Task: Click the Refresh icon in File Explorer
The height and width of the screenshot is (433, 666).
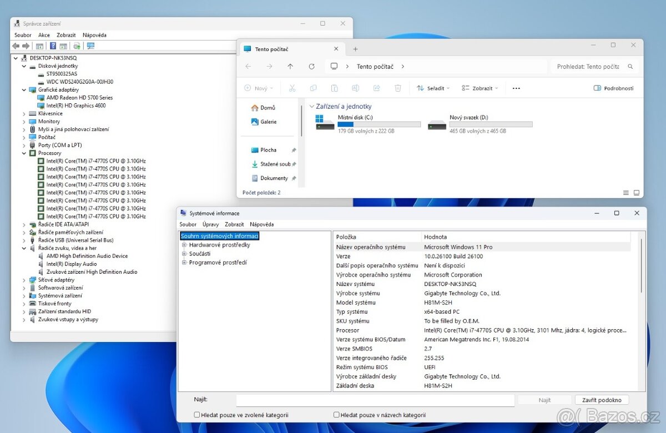Action: coord(311,66)
